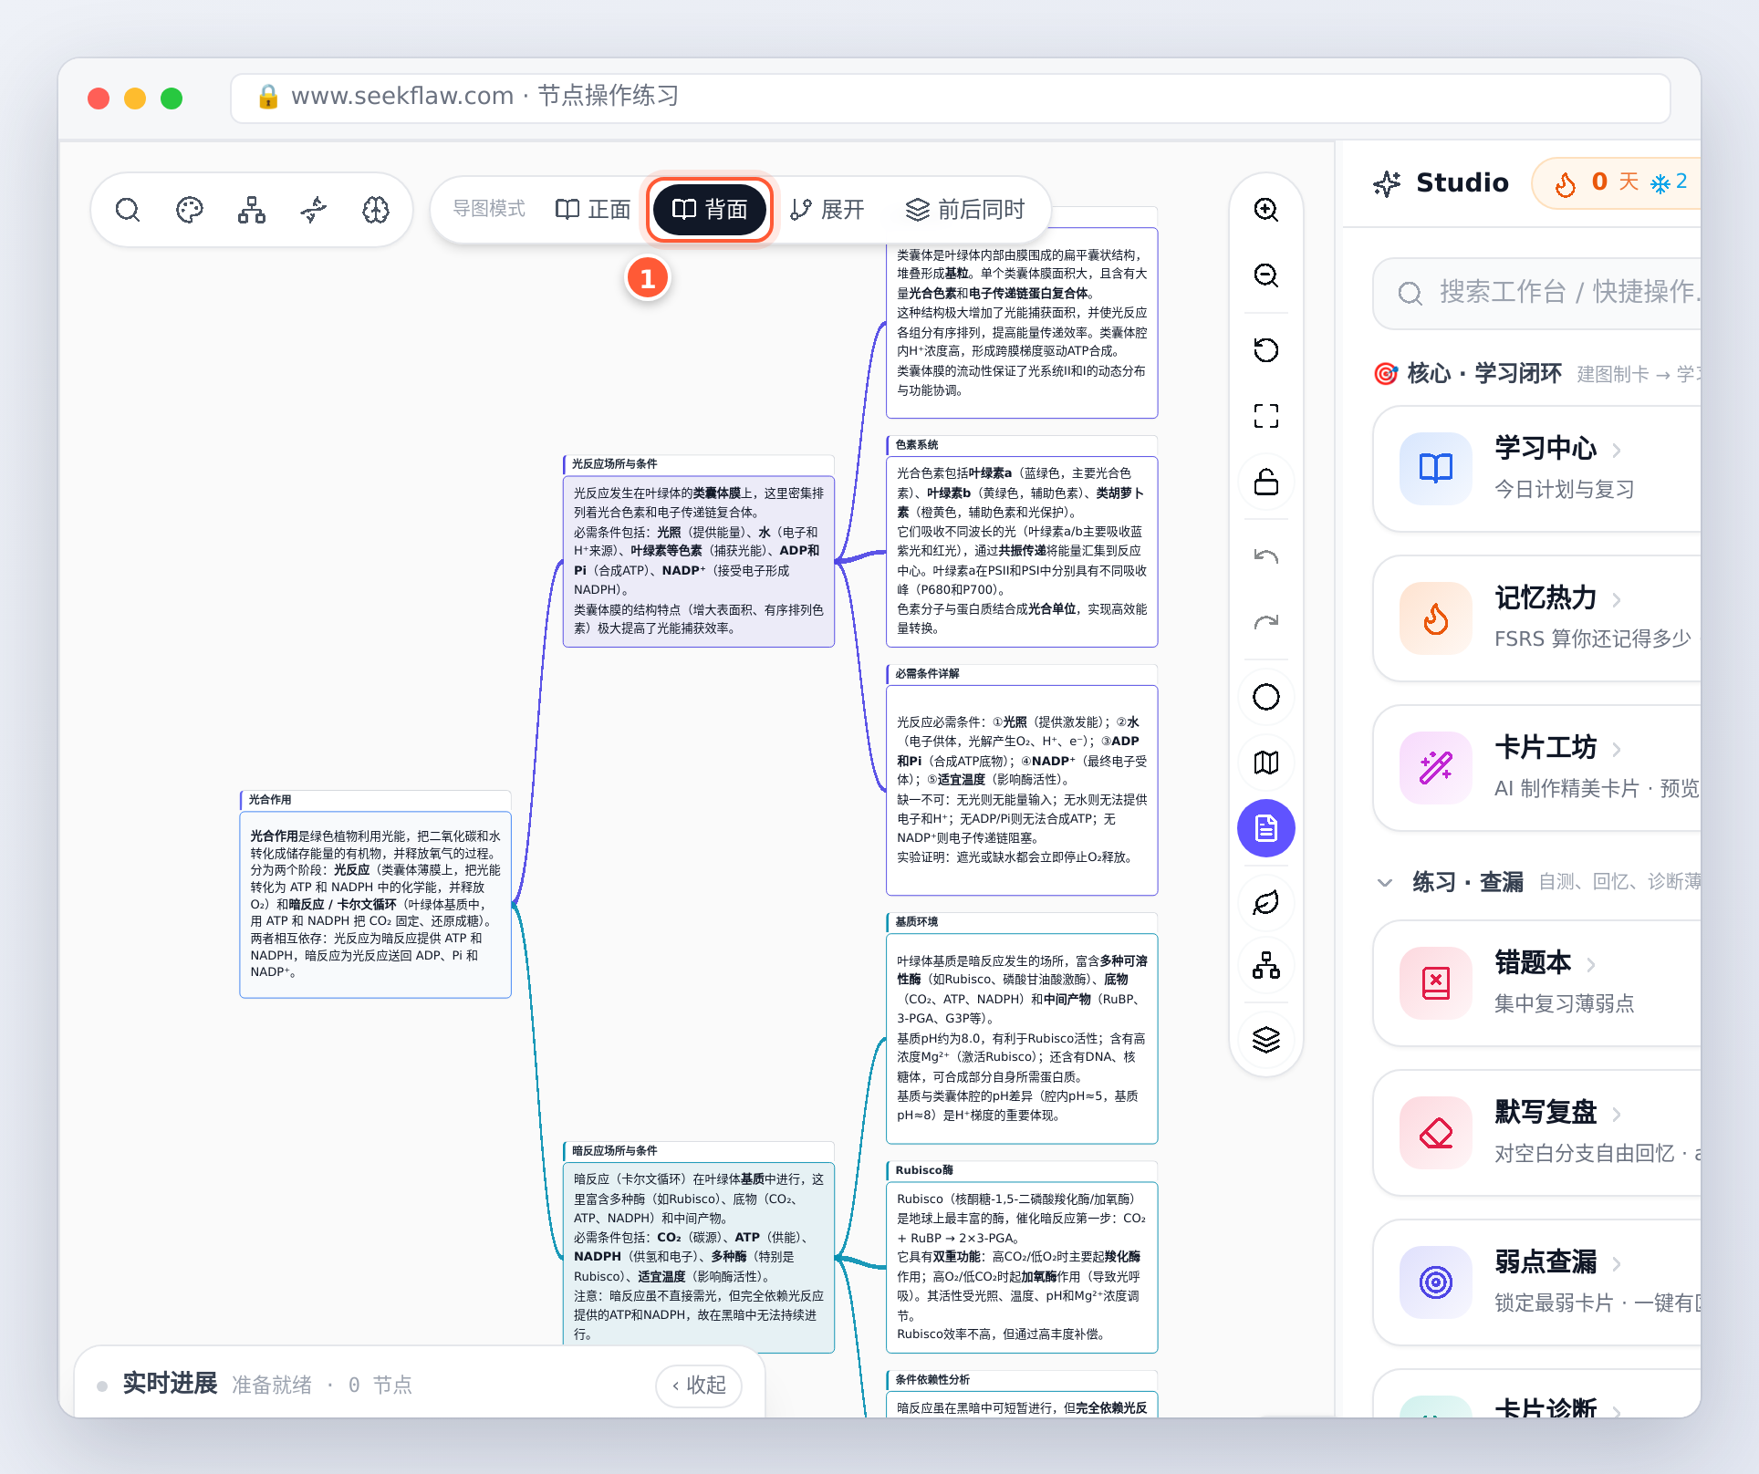Click the eraser icon of 默写复盘
1759x1474 pixels.
point(1436,1133)
